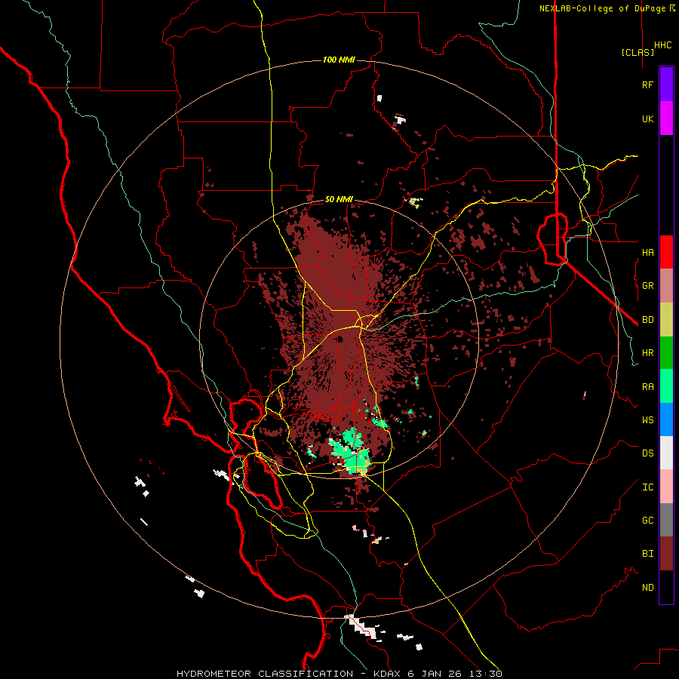This screenshot has height=679, width=679.
Task: Click the ND black legend swatch
Action: (x=666, y=587)
